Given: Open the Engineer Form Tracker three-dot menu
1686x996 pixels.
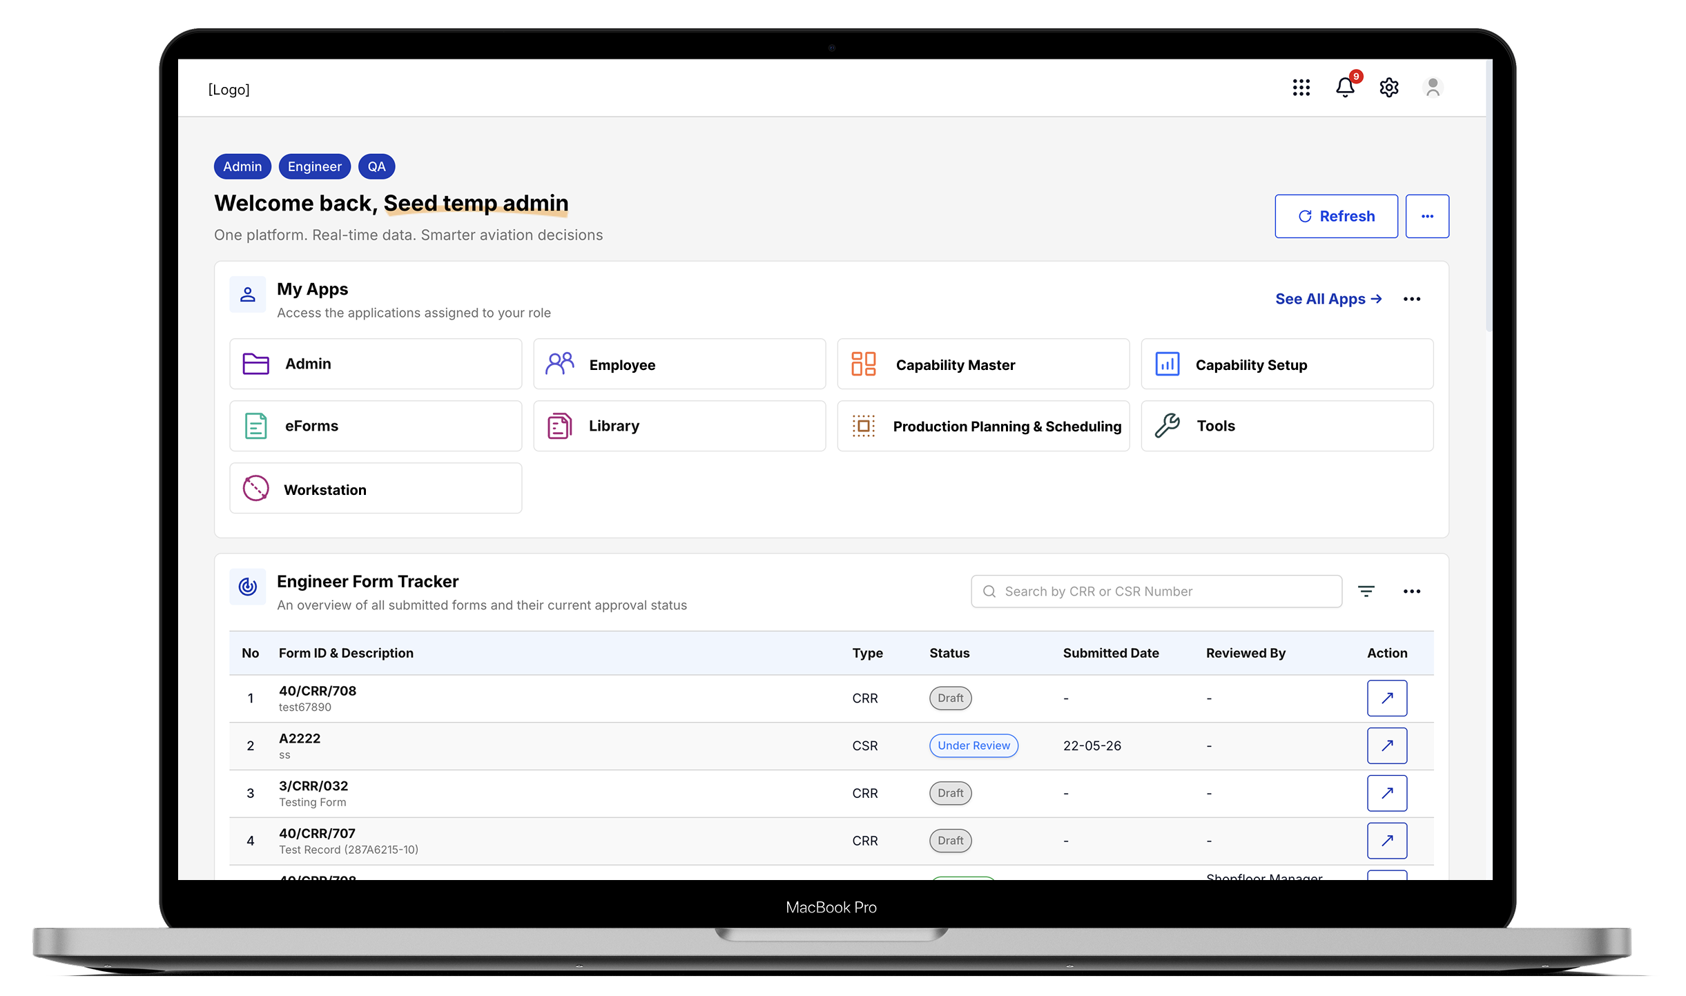Looking at the screenshot, I should 1412,592.
